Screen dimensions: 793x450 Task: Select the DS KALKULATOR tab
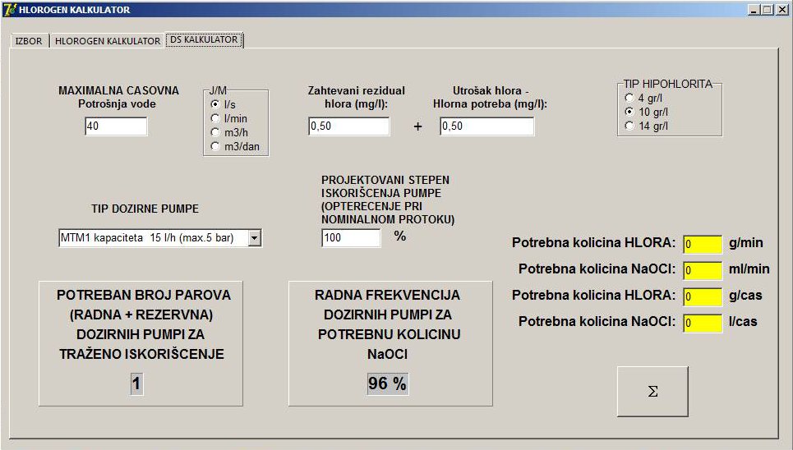pyautogui.click(x=205, y=40)
